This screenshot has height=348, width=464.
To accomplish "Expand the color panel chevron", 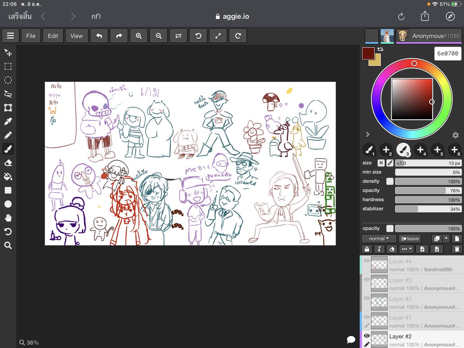I will pos(368,134).
